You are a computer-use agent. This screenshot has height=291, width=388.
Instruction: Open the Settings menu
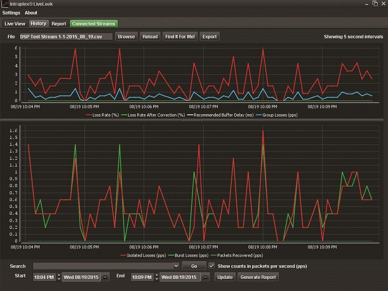tap(11, 13)
